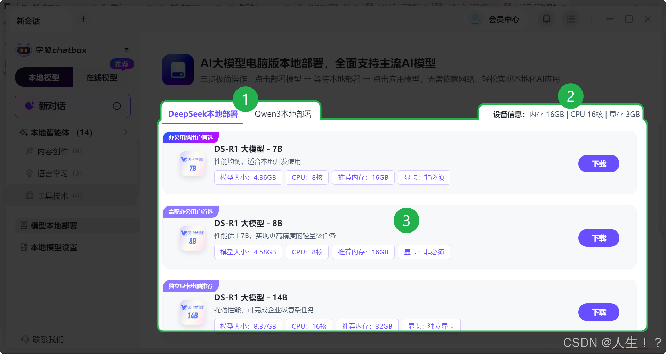Click the 办公电脑用户首选 label
This screenshot has height=354, width=666.
[191, 137]
